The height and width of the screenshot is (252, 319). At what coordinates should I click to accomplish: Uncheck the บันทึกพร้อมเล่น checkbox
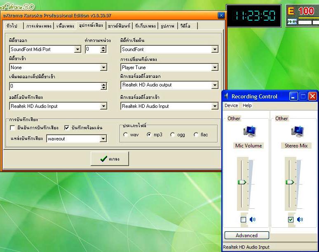[x=67, y=128]
